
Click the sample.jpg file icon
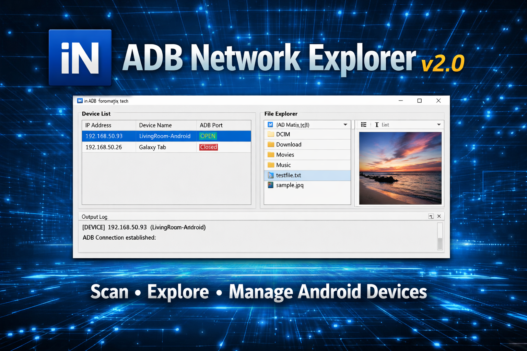pyautogui.click(x=270, y=185)
